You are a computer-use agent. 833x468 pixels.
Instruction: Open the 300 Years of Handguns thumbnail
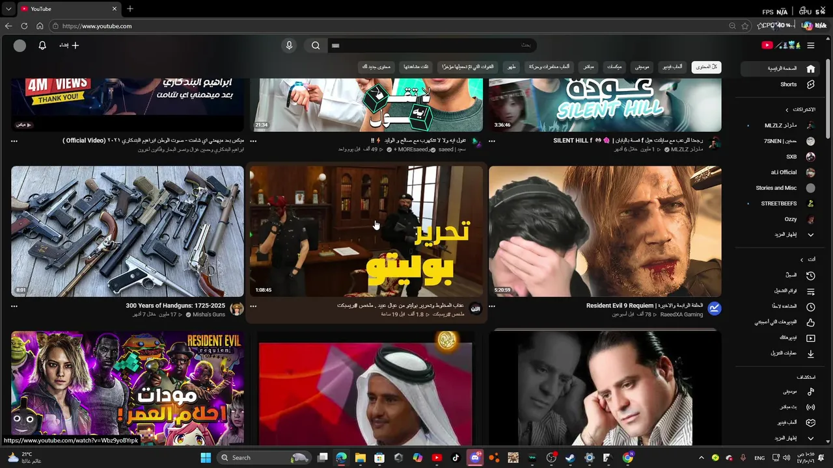click(128, 231)
